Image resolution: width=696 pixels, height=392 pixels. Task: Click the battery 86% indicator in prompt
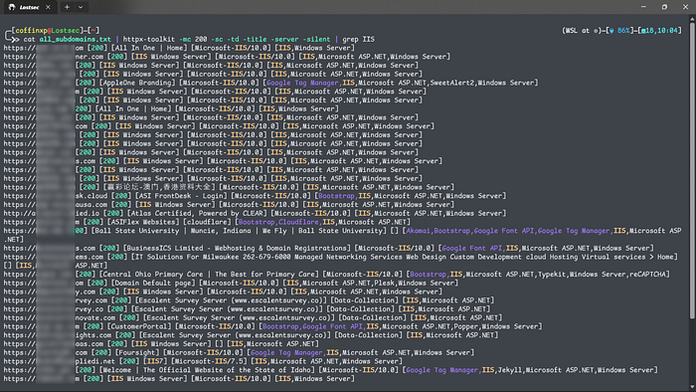[619, 30]
